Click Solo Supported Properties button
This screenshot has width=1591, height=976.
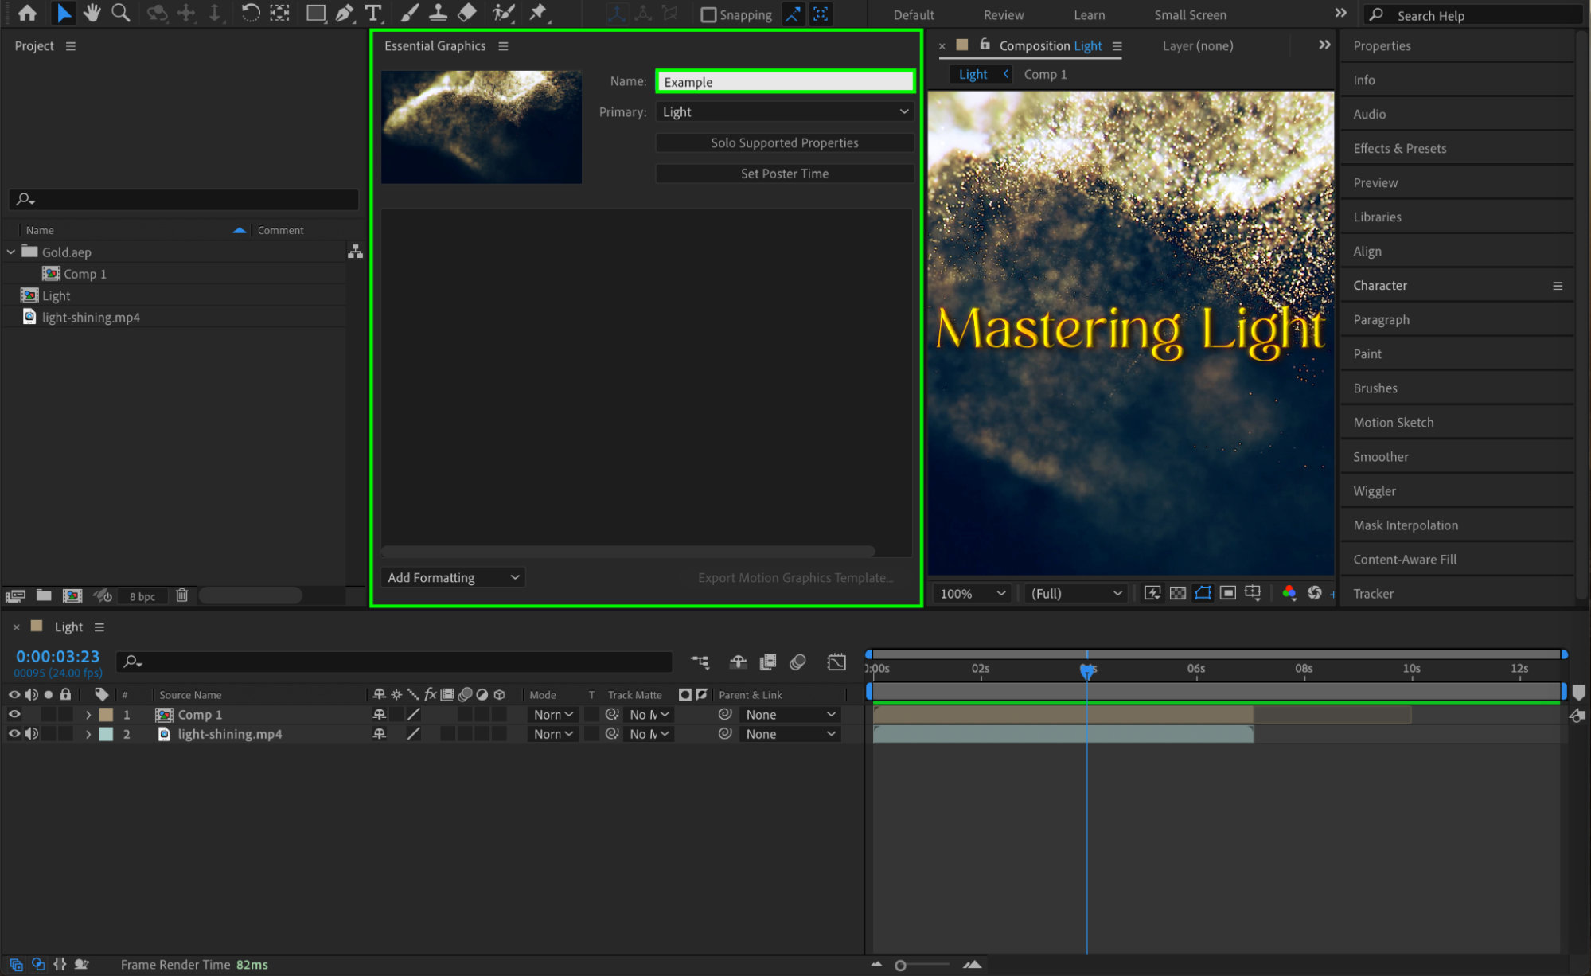(x=784, y=142)
